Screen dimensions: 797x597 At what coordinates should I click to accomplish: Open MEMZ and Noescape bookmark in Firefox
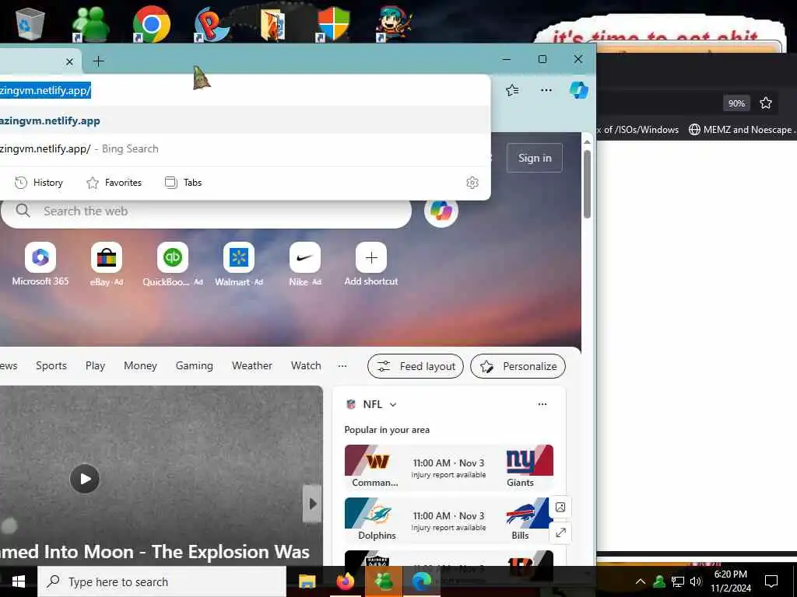pos(743,130)
